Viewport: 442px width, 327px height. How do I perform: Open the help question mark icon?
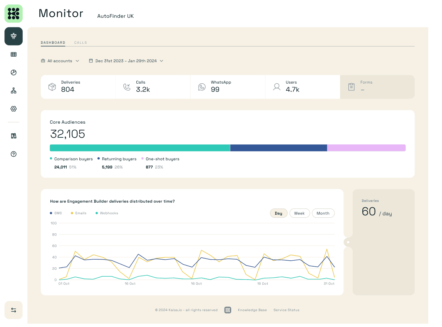click(x=14, y=154)
